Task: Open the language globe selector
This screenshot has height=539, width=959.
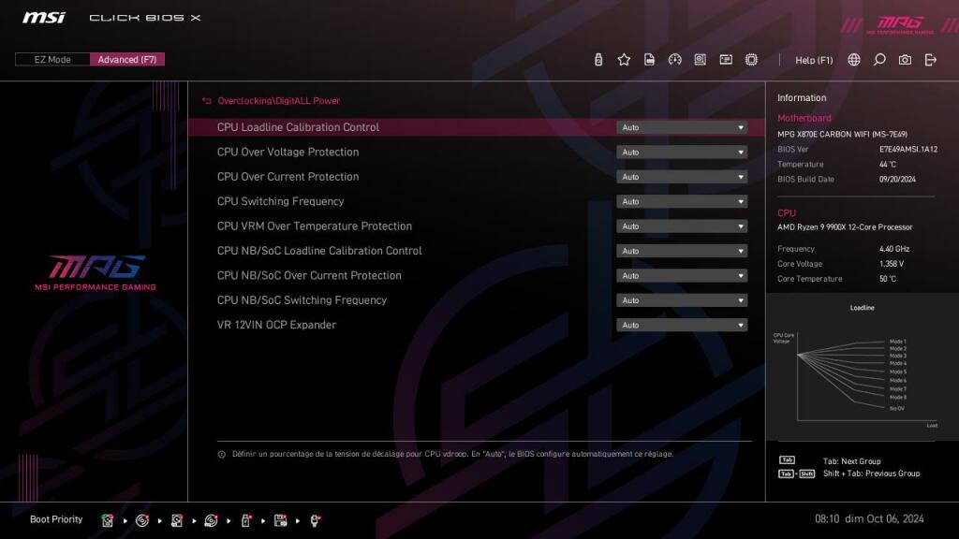Action: click(x=853, y=59)
